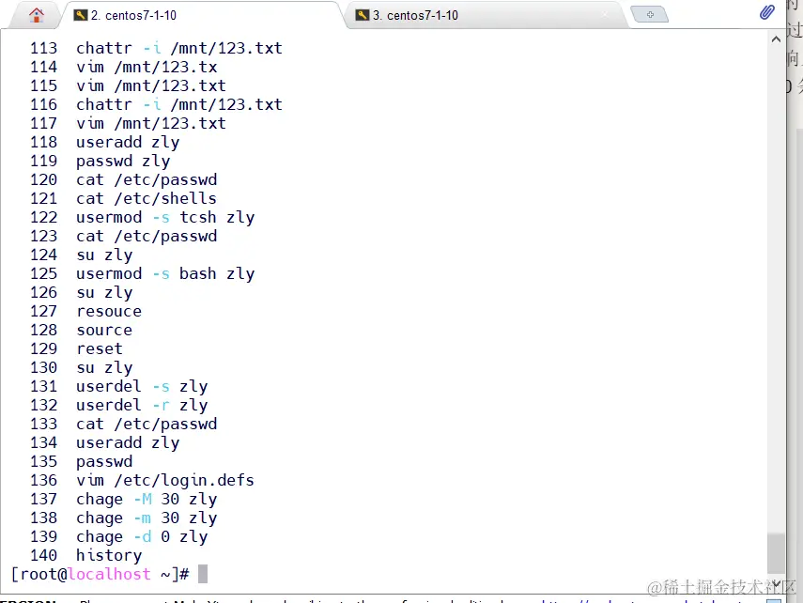The height and width of the screenshot is (603, 803).
Task: Click line 138 chage -m 30 zly
Action: pyautogui.click(x=123, y=518)
